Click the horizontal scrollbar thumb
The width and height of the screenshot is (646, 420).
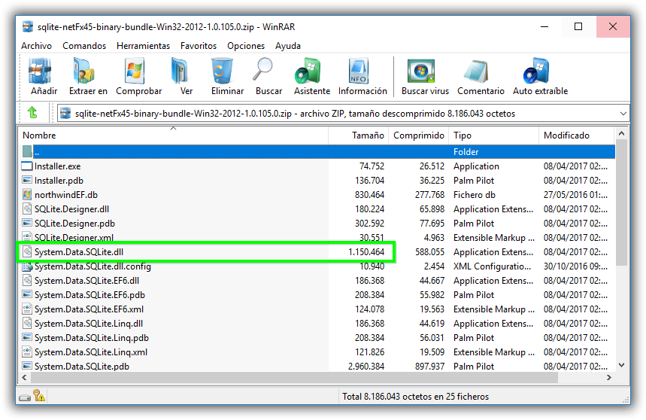tap(294, 377)
